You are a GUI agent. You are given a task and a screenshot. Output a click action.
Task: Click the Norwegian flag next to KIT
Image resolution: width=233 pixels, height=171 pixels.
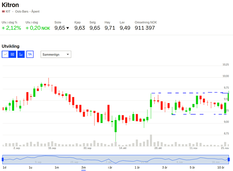tap(3, 11)
